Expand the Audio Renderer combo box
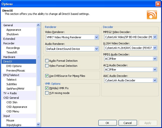The height and width of the screenshot is (128, 162). click(x=96, y=49)
